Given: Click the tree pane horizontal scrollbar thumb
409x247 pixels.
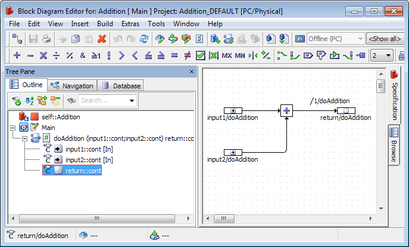Looking at the screenshot, I should [97, 218].
